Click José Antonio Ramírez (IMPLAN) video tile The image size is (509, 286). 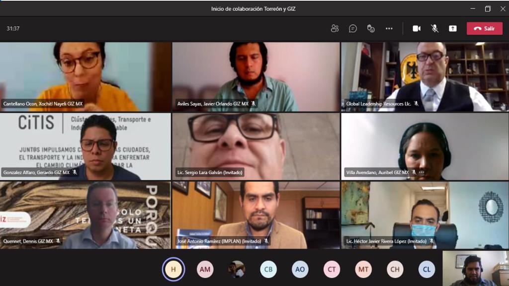pos(255,214)
